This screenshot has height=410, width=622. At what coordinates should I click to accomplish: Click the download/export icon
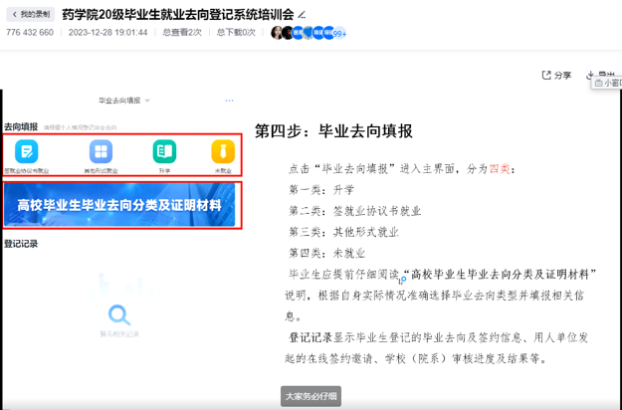pos(591,75)
